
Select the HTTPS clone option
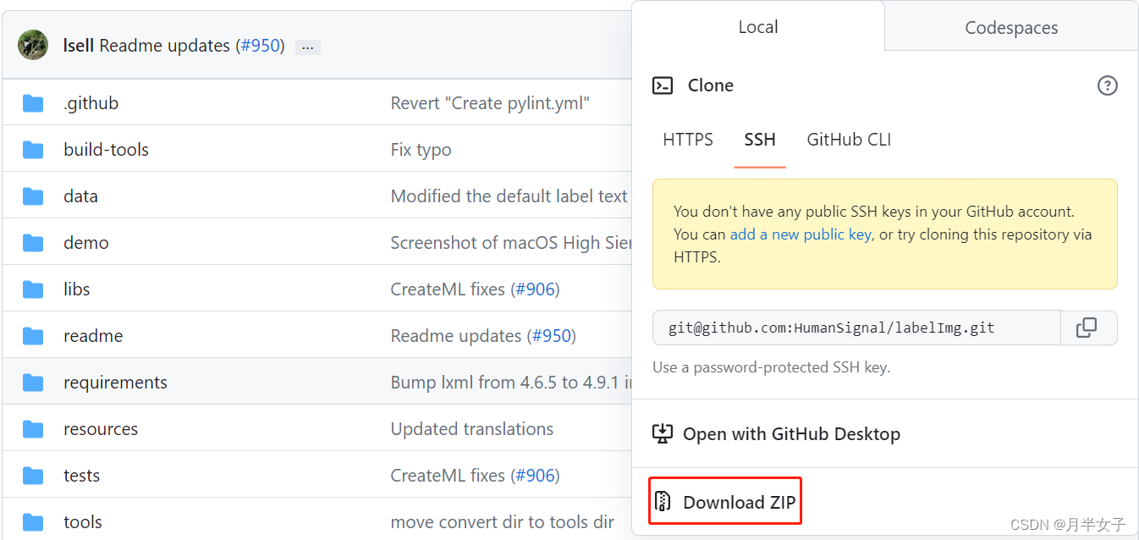pos(688,140)
